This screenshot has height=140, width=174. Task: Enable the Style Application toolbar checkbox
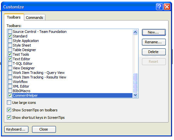click(10, 41)
